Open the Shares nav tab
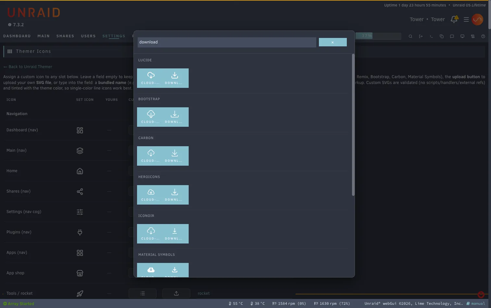 (x=65, y=36)
